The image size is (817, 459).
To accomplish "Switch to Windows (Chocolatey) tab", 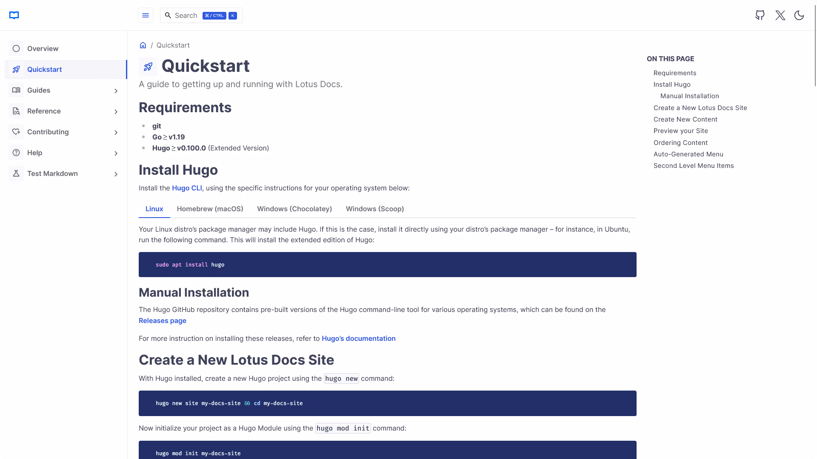I will [x=294, y=209].
